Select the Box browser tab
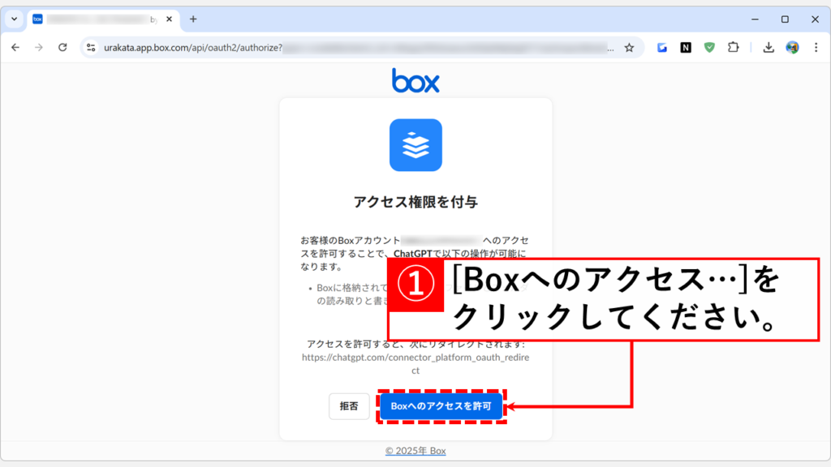This screenshot has width=831, height=467. pos(103,19)
